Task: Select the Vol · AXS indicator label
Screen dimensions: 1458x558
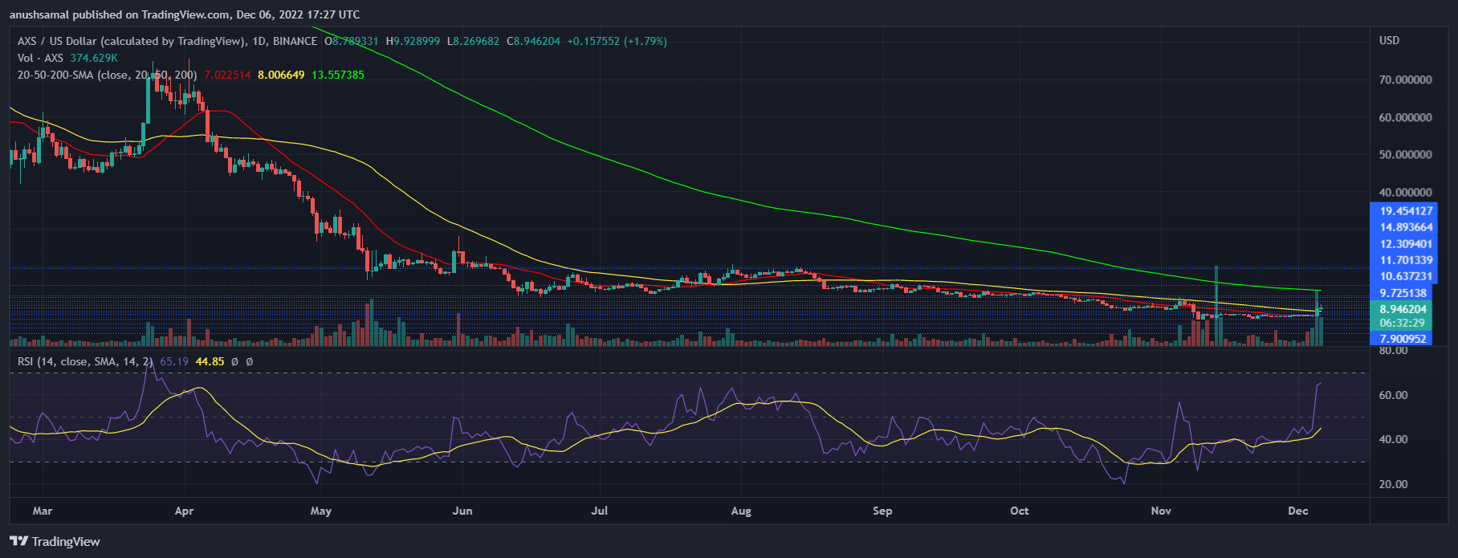Action: 40,58
